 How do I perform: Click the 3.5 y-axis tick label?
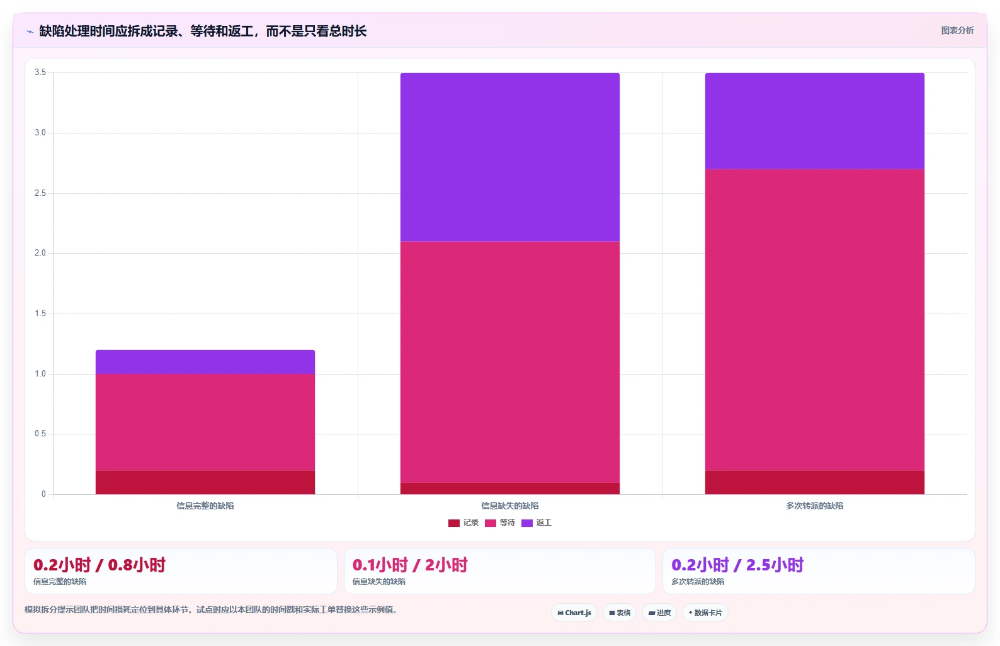tap(40, 72)
